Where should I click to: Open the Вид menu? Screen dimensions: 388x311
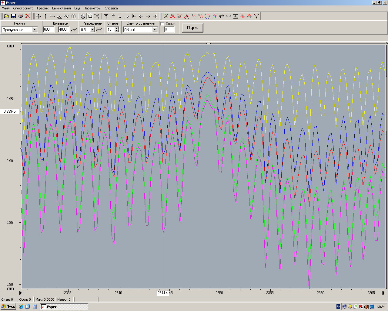point(77,8)
